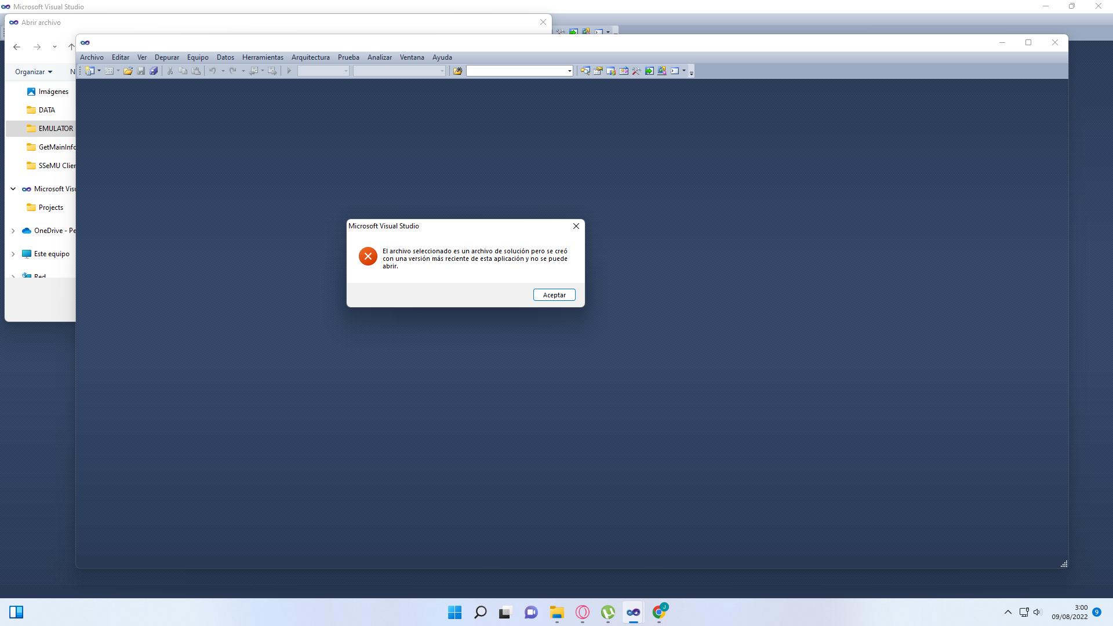
Task: Expand the Undo history dropdown arrow
Action: click(x=223, y=71)
